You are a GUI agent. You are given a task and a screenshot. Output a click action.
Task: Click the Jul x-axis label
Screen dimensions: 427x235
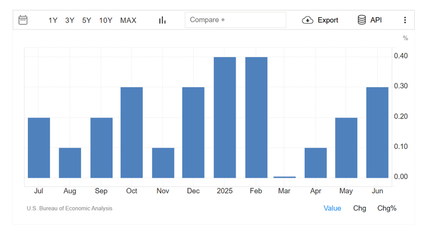[38, 191]
